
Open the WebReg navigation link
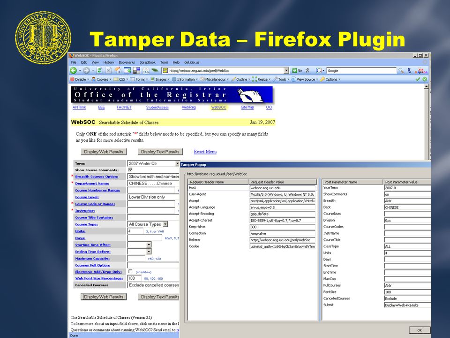coord(188,107)
